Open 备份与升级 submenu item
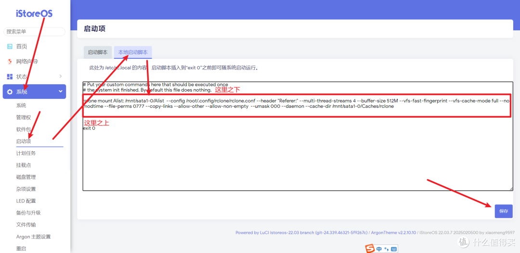Viewport: 520px width, 253px height. [28, 213]
